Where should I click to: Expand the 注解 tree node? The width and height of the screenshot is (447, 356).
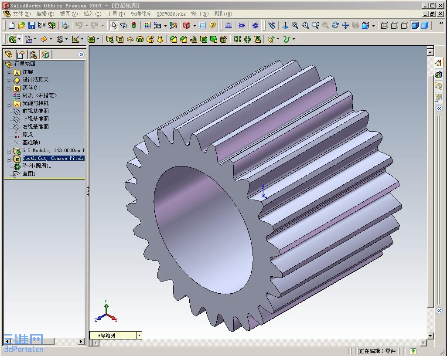[9, 73]
